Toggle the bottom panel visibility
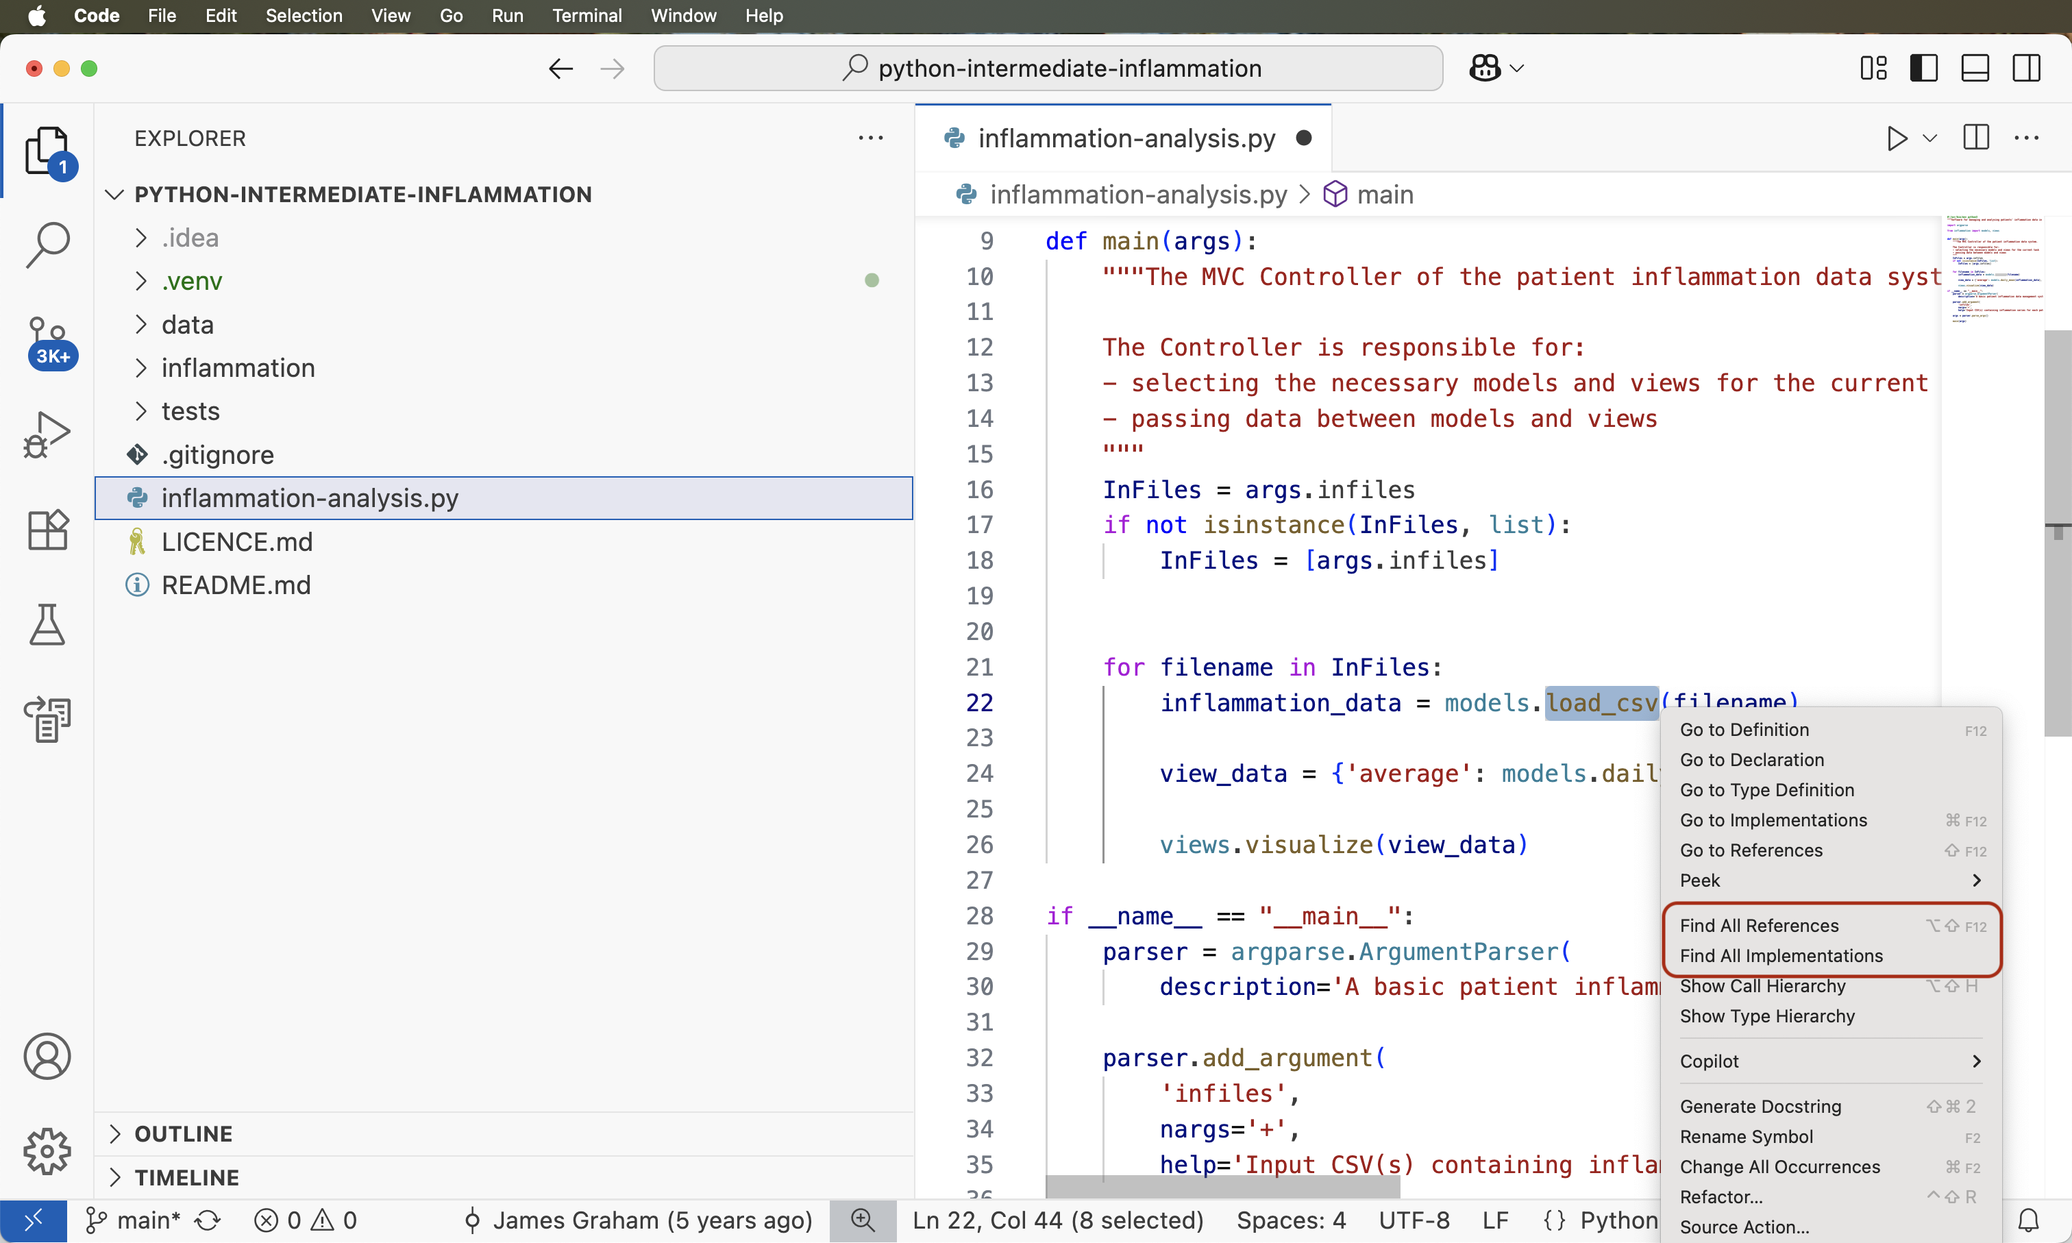Viewport: 2072px width, 1243px height. (x=1974, y=68)
